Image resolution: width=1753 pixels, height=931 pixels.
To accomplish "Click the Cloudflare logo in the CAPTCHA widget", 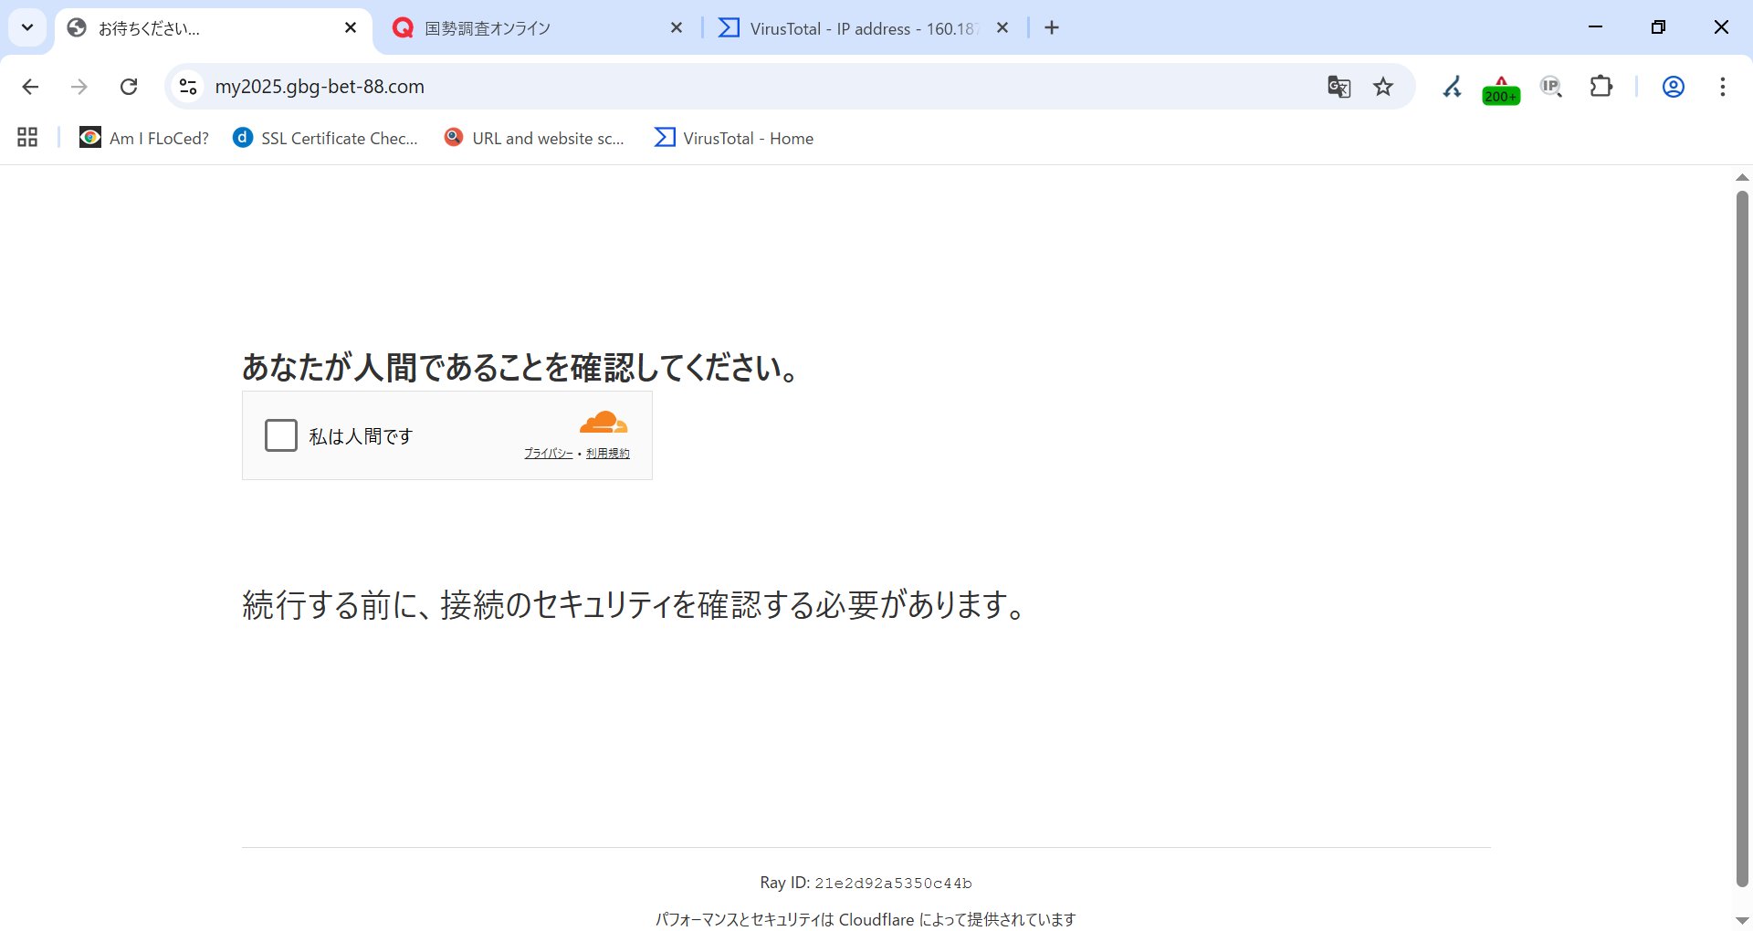I will pyautogui.click(x=603, y=422).
